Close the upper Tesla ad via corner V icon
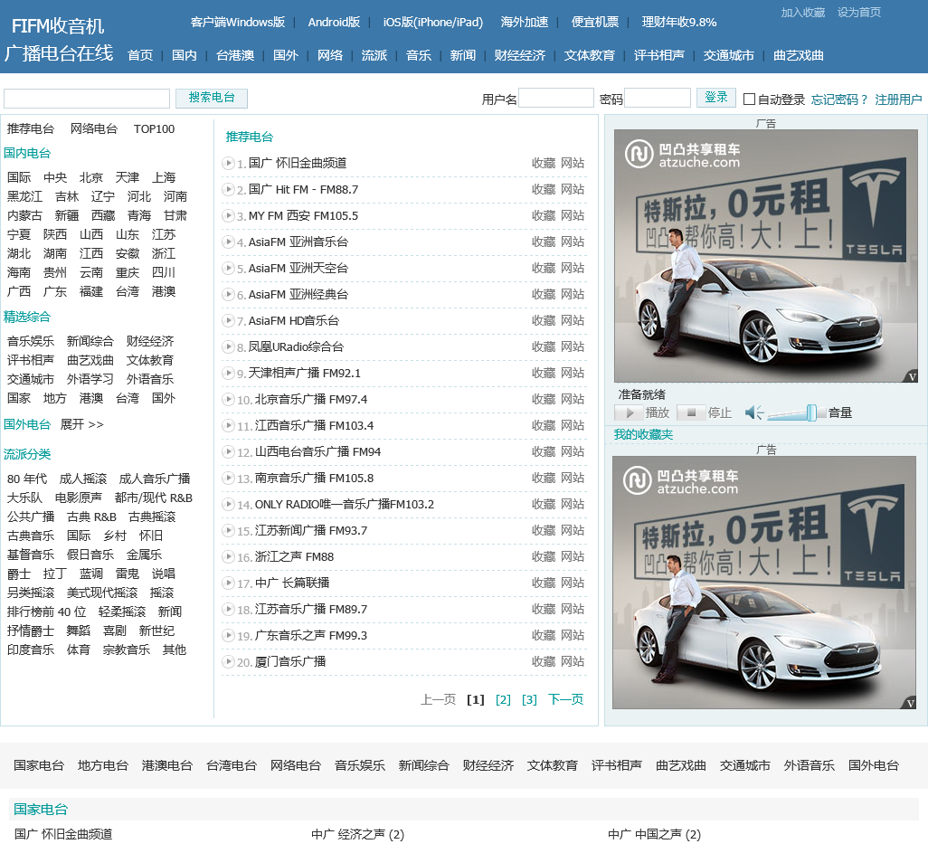The height and width of the screenshot is (844, 928). tap(912, 376)
